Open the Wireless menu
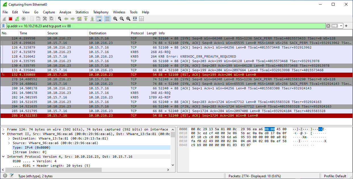This screenshot has height=179, width=353. click(119, 12)
